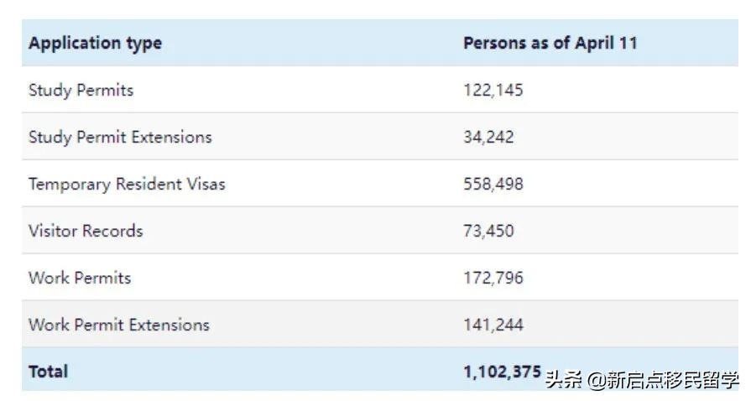Select the "Visitor Records" row label
751x401 pixels.
click(86, 232)
